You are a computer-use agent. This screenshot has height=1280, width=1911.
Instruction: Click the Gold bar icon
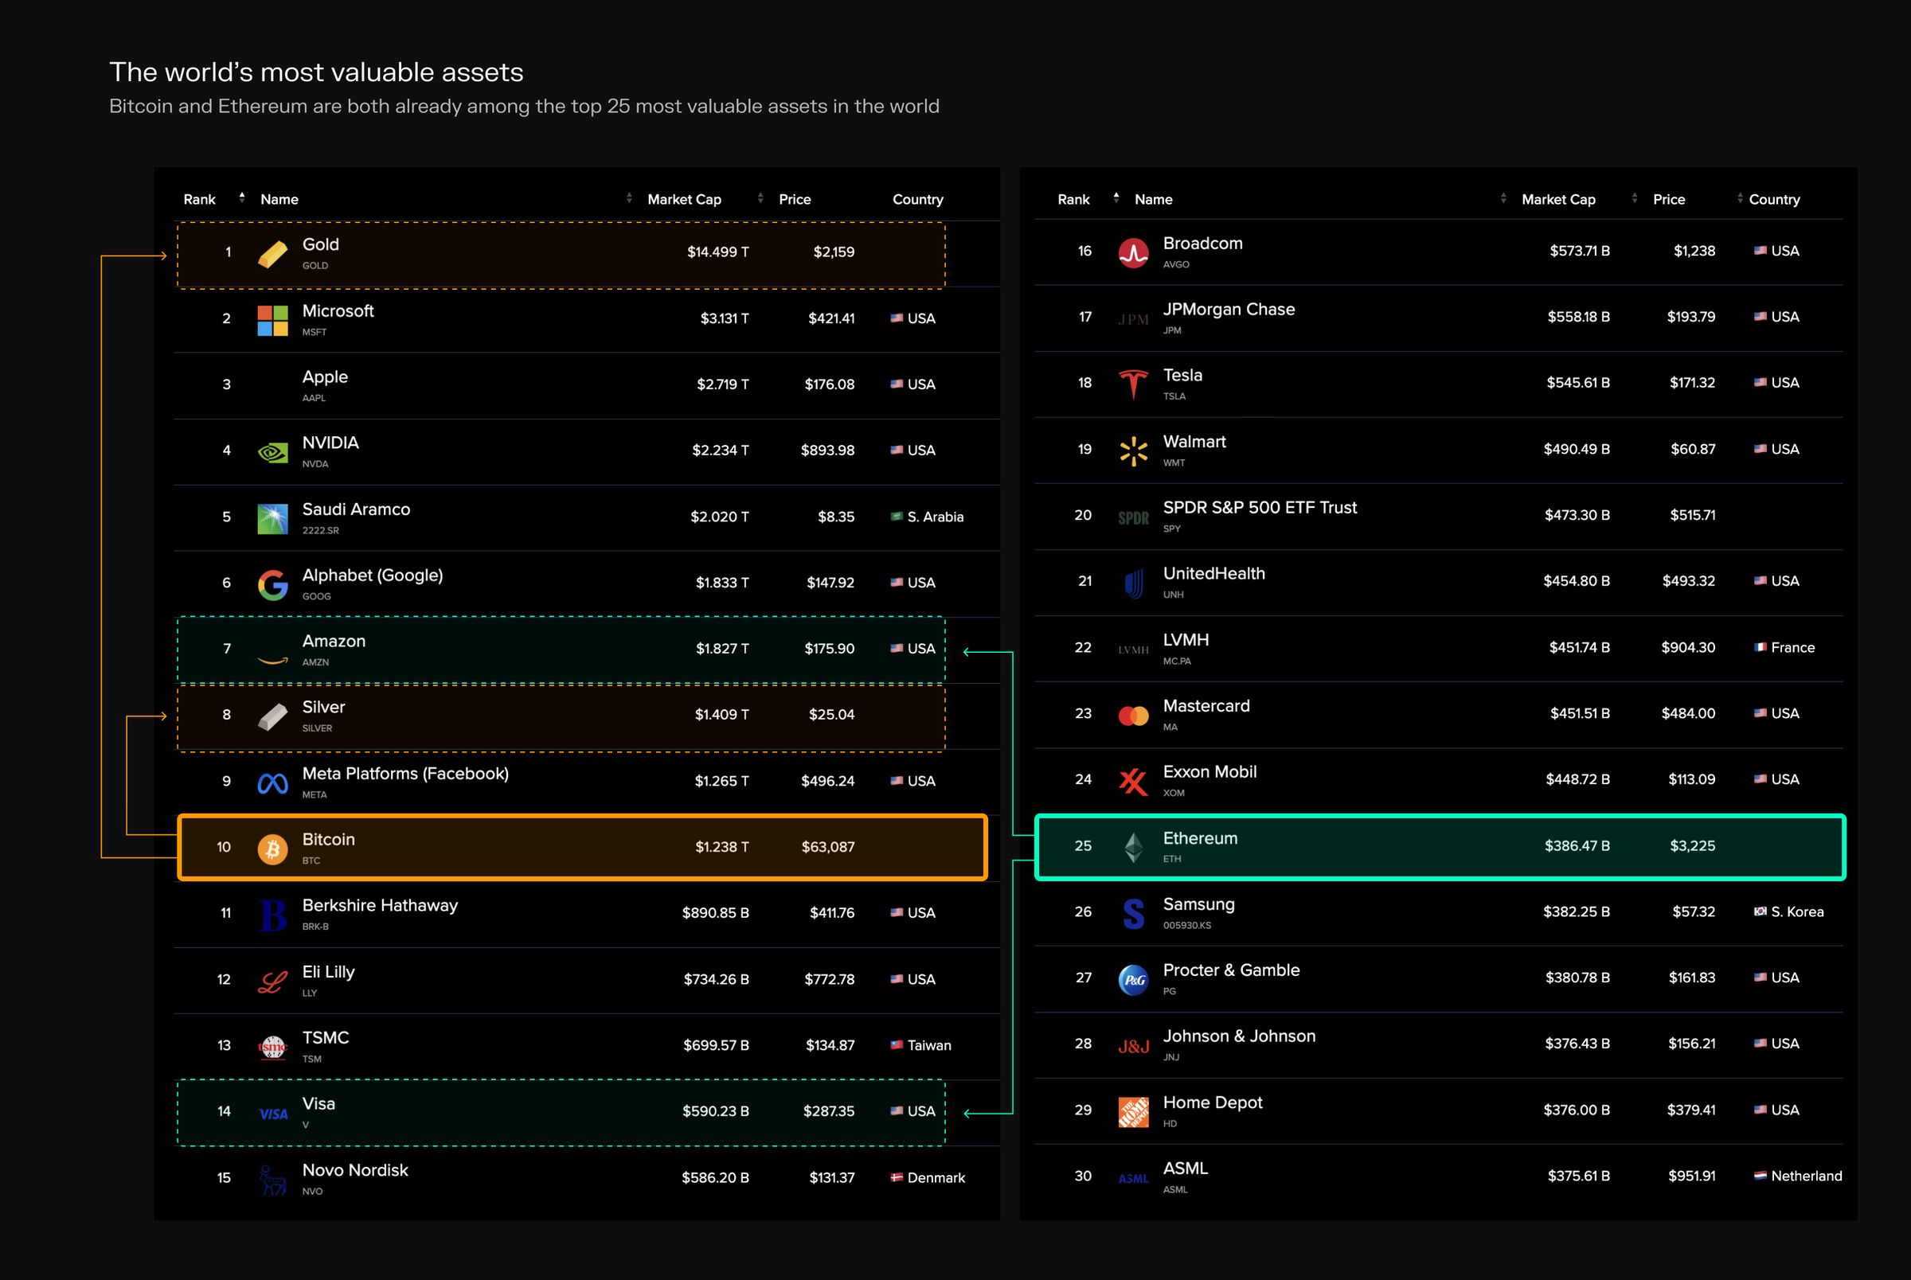(272, 254)
